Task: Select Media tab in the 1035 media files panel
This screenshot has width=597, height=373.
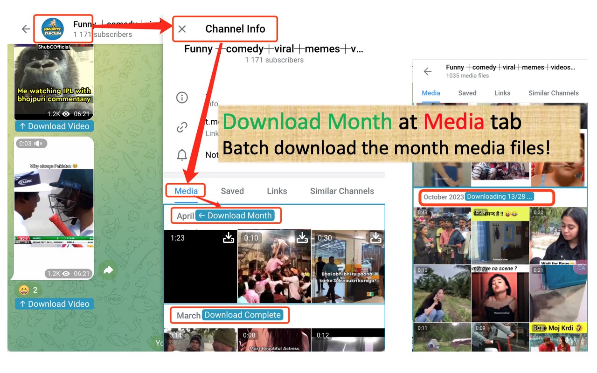Action: click(x=431, y=93)
